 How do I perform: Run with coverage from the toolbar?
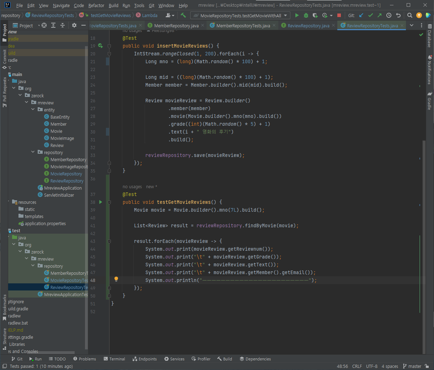[315, 15]
